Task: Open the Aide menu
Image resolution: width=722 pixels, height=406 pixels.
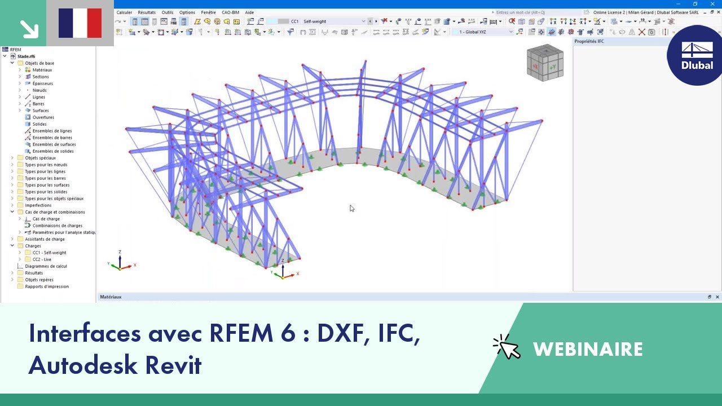Action: pyautogui.click(x=249, y=12)
